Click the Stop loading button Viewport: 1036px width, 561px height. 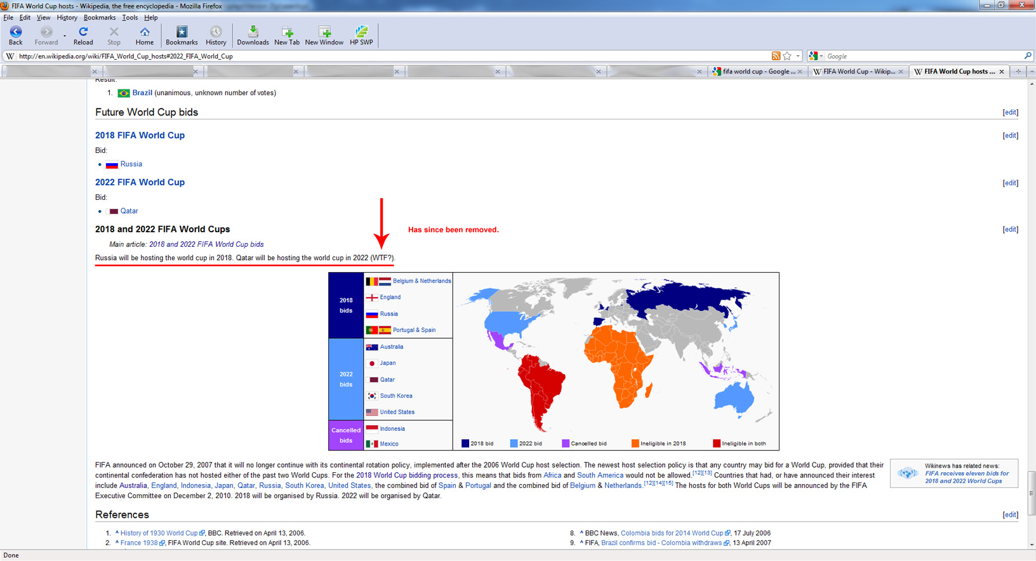(x=114, y=36)
